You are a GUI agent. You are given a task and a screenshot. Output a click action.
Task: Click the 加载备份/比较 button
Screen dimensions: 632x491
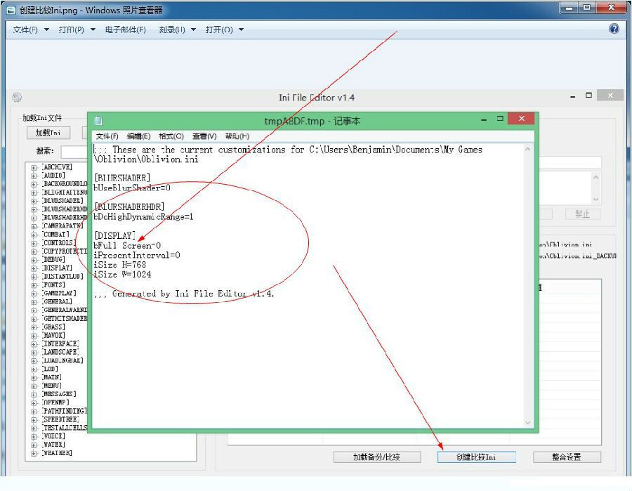tap(377, 457)
